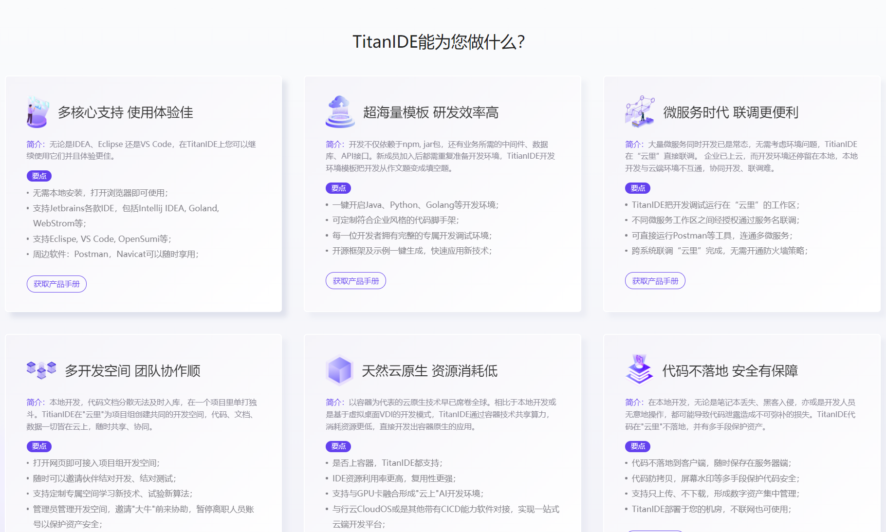Click 获取产品手册 in 微服务时代 card
This screenshot has width=886, height=532.
point(655,280)
